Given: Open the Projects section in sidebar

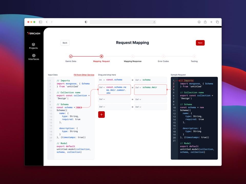Looking at the screenshot, I should click(x=33, y=46).
